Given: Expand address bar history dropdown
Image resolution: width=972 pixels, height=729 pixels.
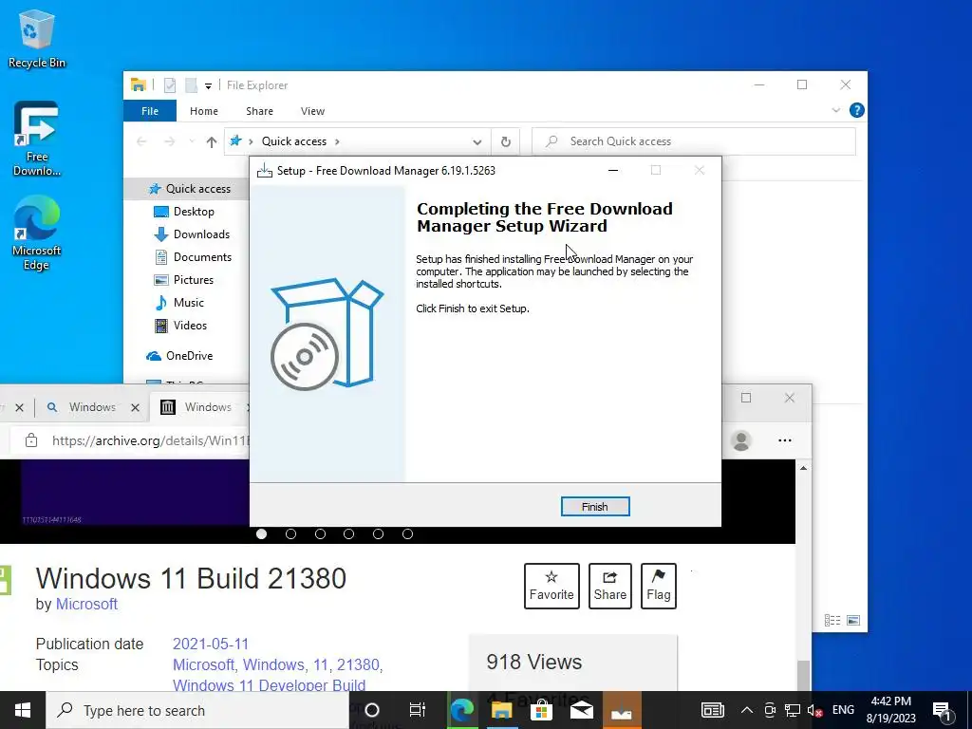Looking at the screenshot, I should [x=477, y=142].
